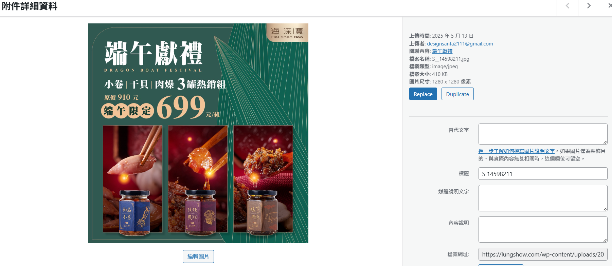Click the caption box resize grip
The width and height of the screenshot is (612, 266).
tap(605, 209)
